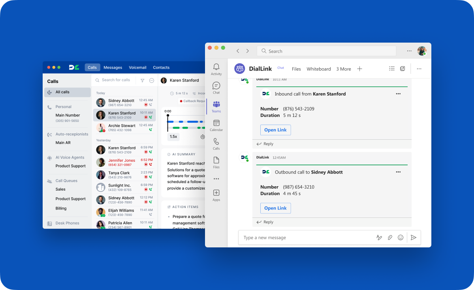This screenshot has height=290, width=474.
Task: Open the 3 More tabs dropdown
Action: (x=343, y=69)
